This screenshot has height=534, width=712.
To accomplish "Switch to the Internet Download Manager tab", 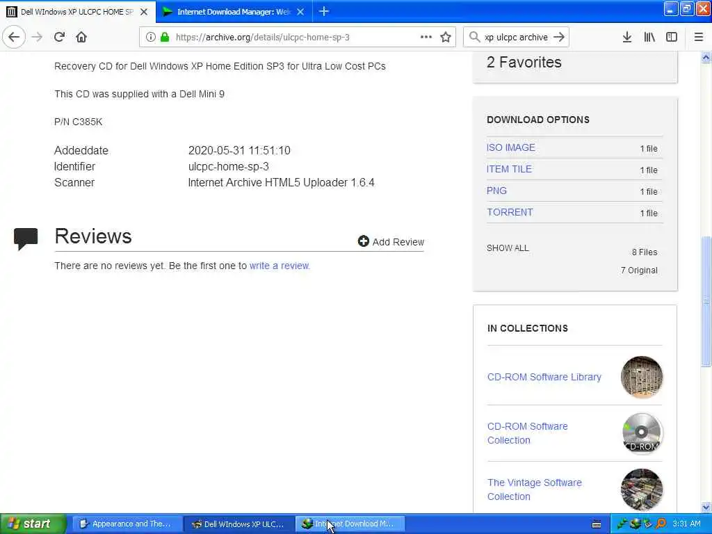I will tap(234, 12).
